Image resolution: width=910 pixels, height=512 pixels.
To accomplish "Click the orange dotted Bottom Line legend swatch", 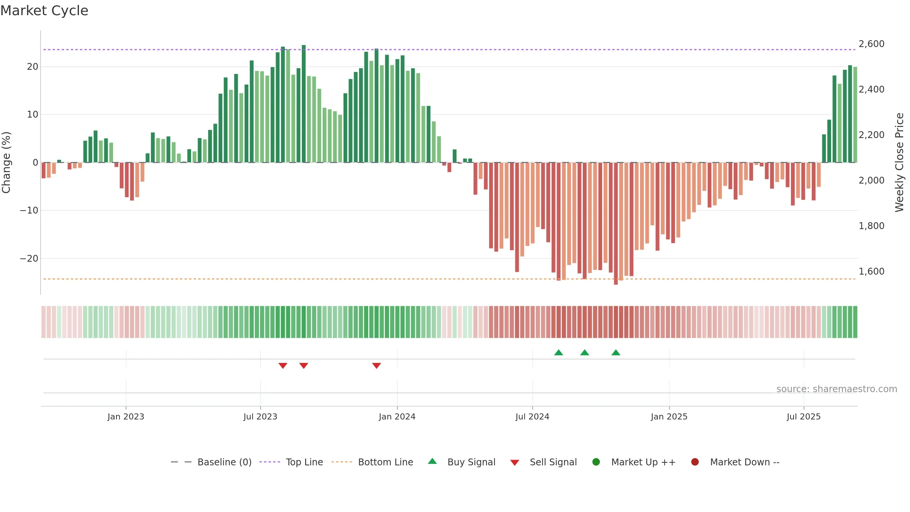I will click(x=342, y=462).
